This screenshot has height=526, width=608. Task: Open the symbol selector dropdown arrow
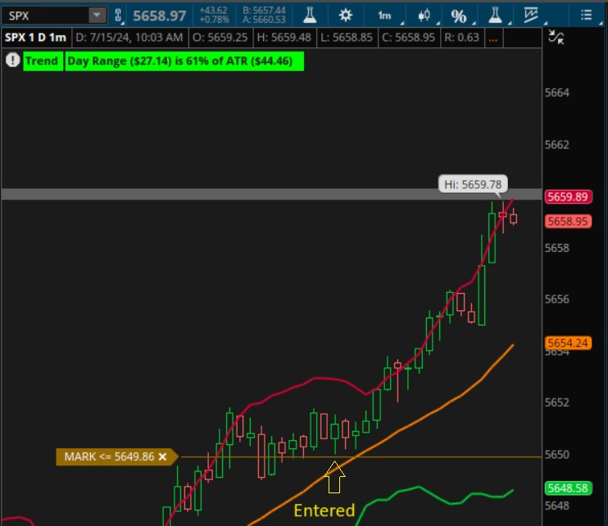coord(97,16)
